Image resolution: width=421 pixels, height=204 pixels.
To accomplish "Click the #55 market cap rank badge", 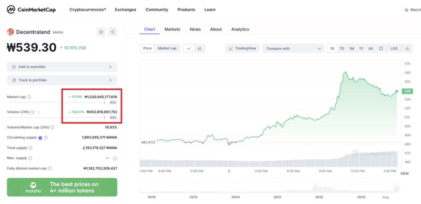I will (x=113, y=103).
